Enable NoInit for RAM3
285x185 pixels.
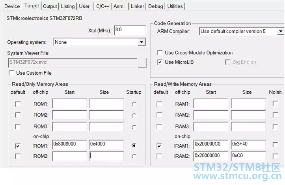point(276,126)
